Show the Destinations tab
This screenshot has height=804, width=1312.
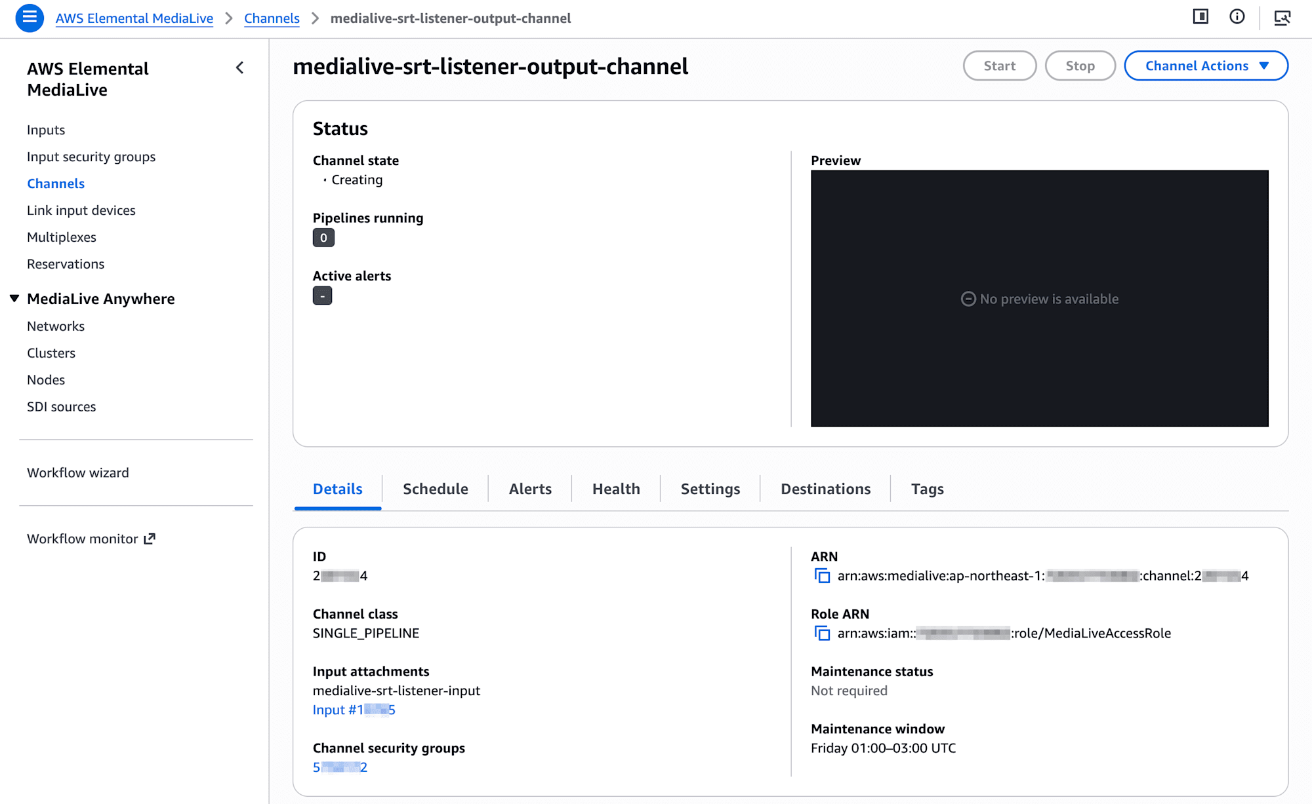coord(825,489)
